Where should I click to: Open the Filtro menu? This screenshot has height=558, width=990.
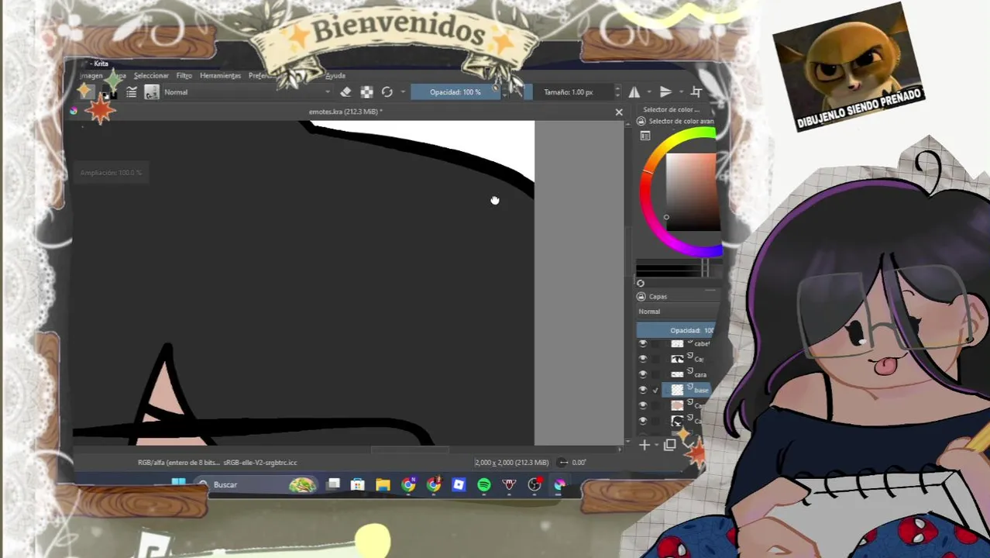[184, 75]
